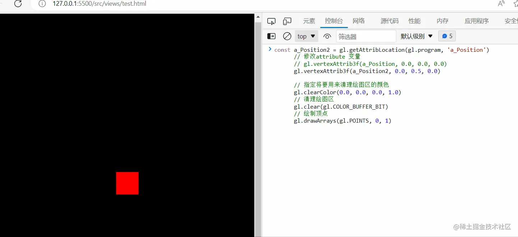
Task: Open read aloud icon in address bar
Action: 501,4
